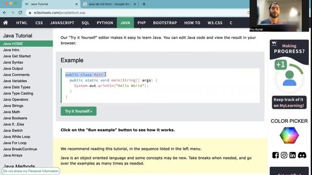Open Java Arrays in sidebar
Image resolution: width=312 pixels, height=175 pixels.
pos(26,155)
